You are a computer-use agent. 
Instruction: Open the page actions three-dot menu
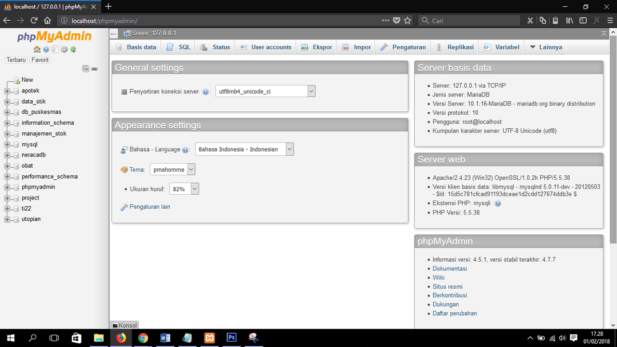coord(386,20)
